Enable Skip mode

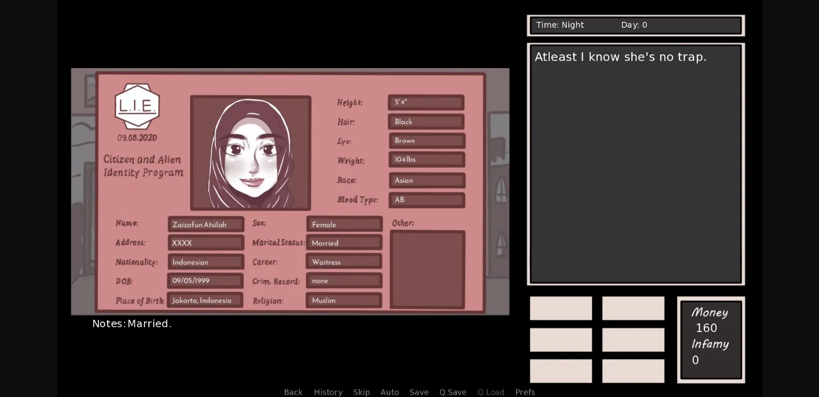pos(362,392)
